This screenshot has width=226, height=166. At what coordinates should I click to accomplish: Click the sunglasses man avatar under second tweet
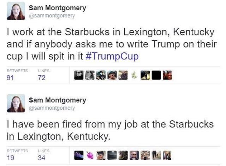click(x=134, y=155)
